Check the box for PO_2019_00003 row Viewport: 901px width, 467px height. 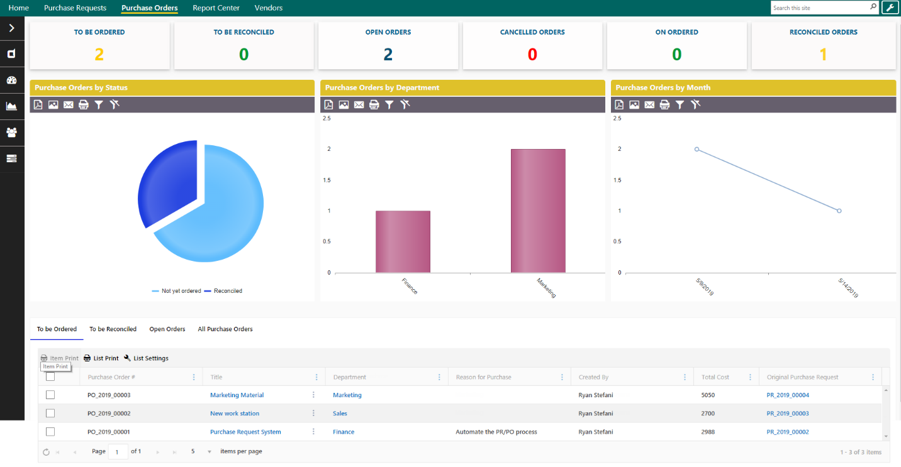[x=50, y=395]
